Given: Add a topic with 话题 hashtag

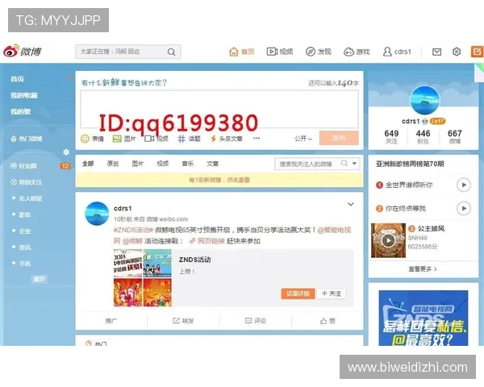Looking at the screenshot, I should (189, 139).
